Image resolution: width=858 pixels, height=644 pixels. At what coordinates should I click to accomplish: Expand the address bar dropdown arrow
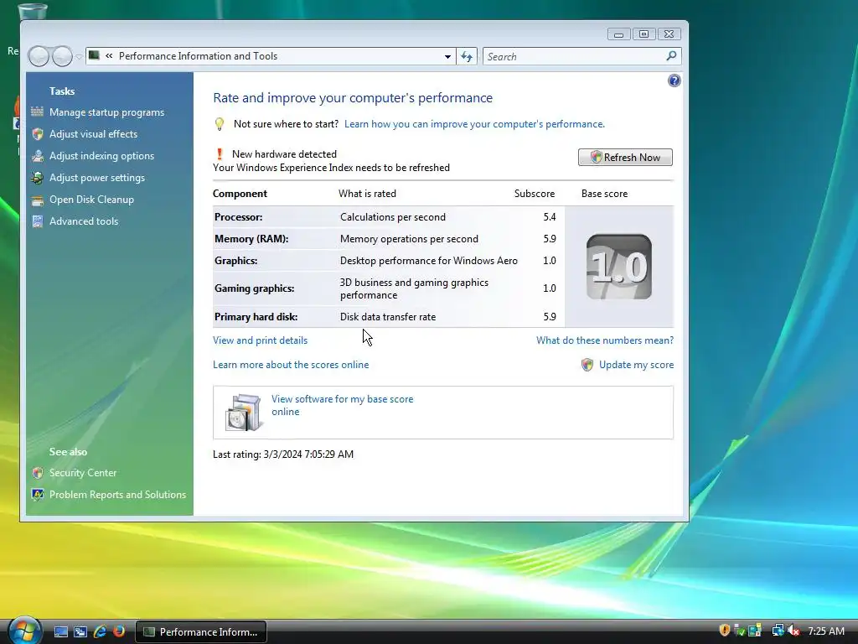tap(447, 56)
